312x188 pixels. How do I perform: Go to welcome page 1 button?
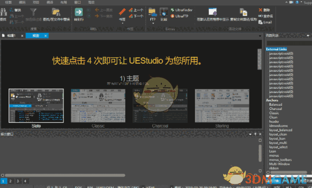click(x=3, y=181)
